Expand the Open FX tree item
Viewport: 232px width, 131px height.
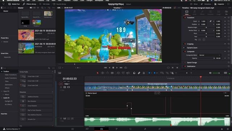point(1,91)
